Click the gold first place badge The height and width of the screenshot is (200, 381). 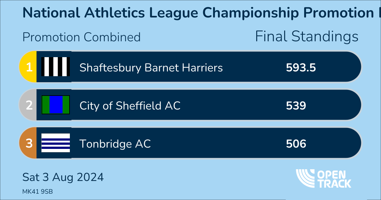coord(29,67)
